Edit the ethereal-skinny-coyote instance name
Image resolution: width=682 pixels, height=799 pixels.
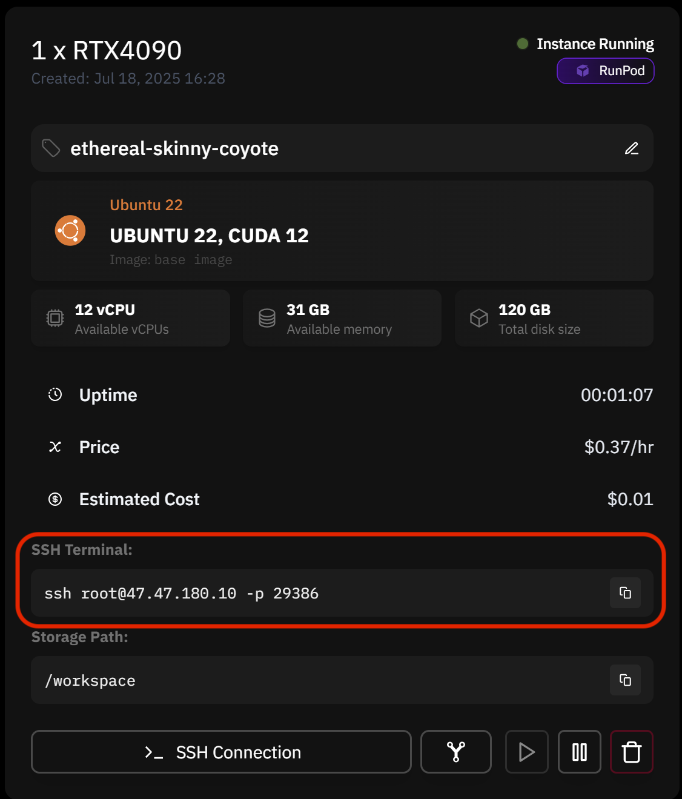click(x=632, y=148)
